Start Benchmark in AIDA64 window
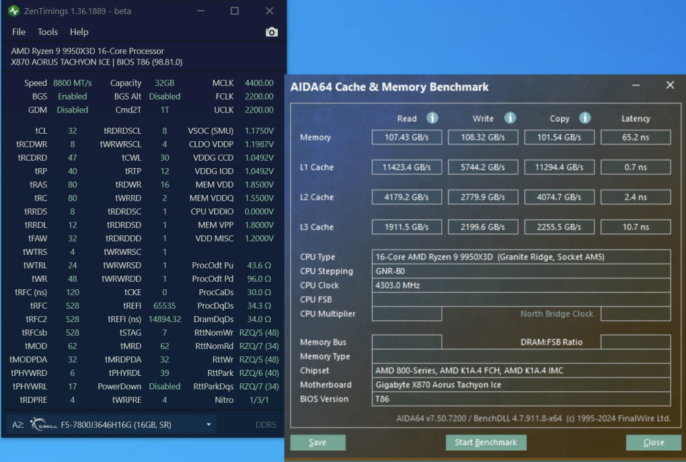The width and height of the screenshot is (686, 462). 486,442
